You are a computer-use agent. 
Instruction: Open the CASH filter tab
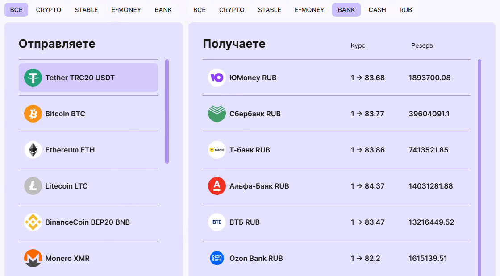377,10
